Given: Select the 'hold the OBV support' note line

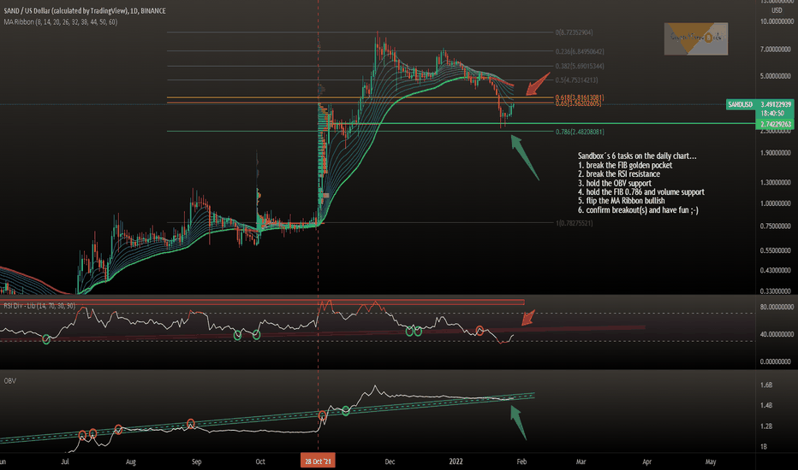Looking at the screenshot, I should point(614,183).
